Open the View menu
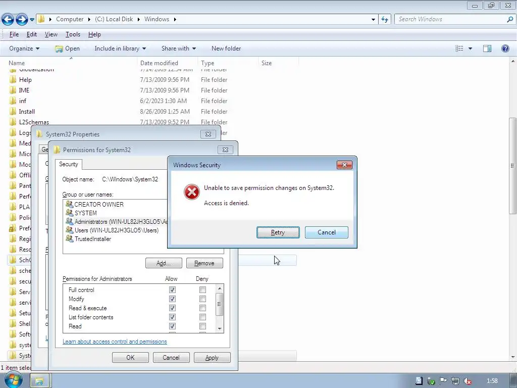517x388 pixels. [51, 34]
